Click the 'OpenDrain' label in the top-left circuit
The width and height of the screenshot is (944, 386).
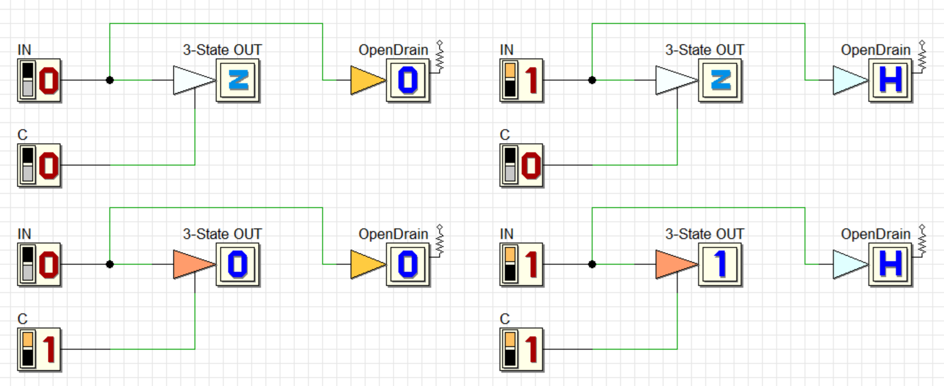[394, 50]
